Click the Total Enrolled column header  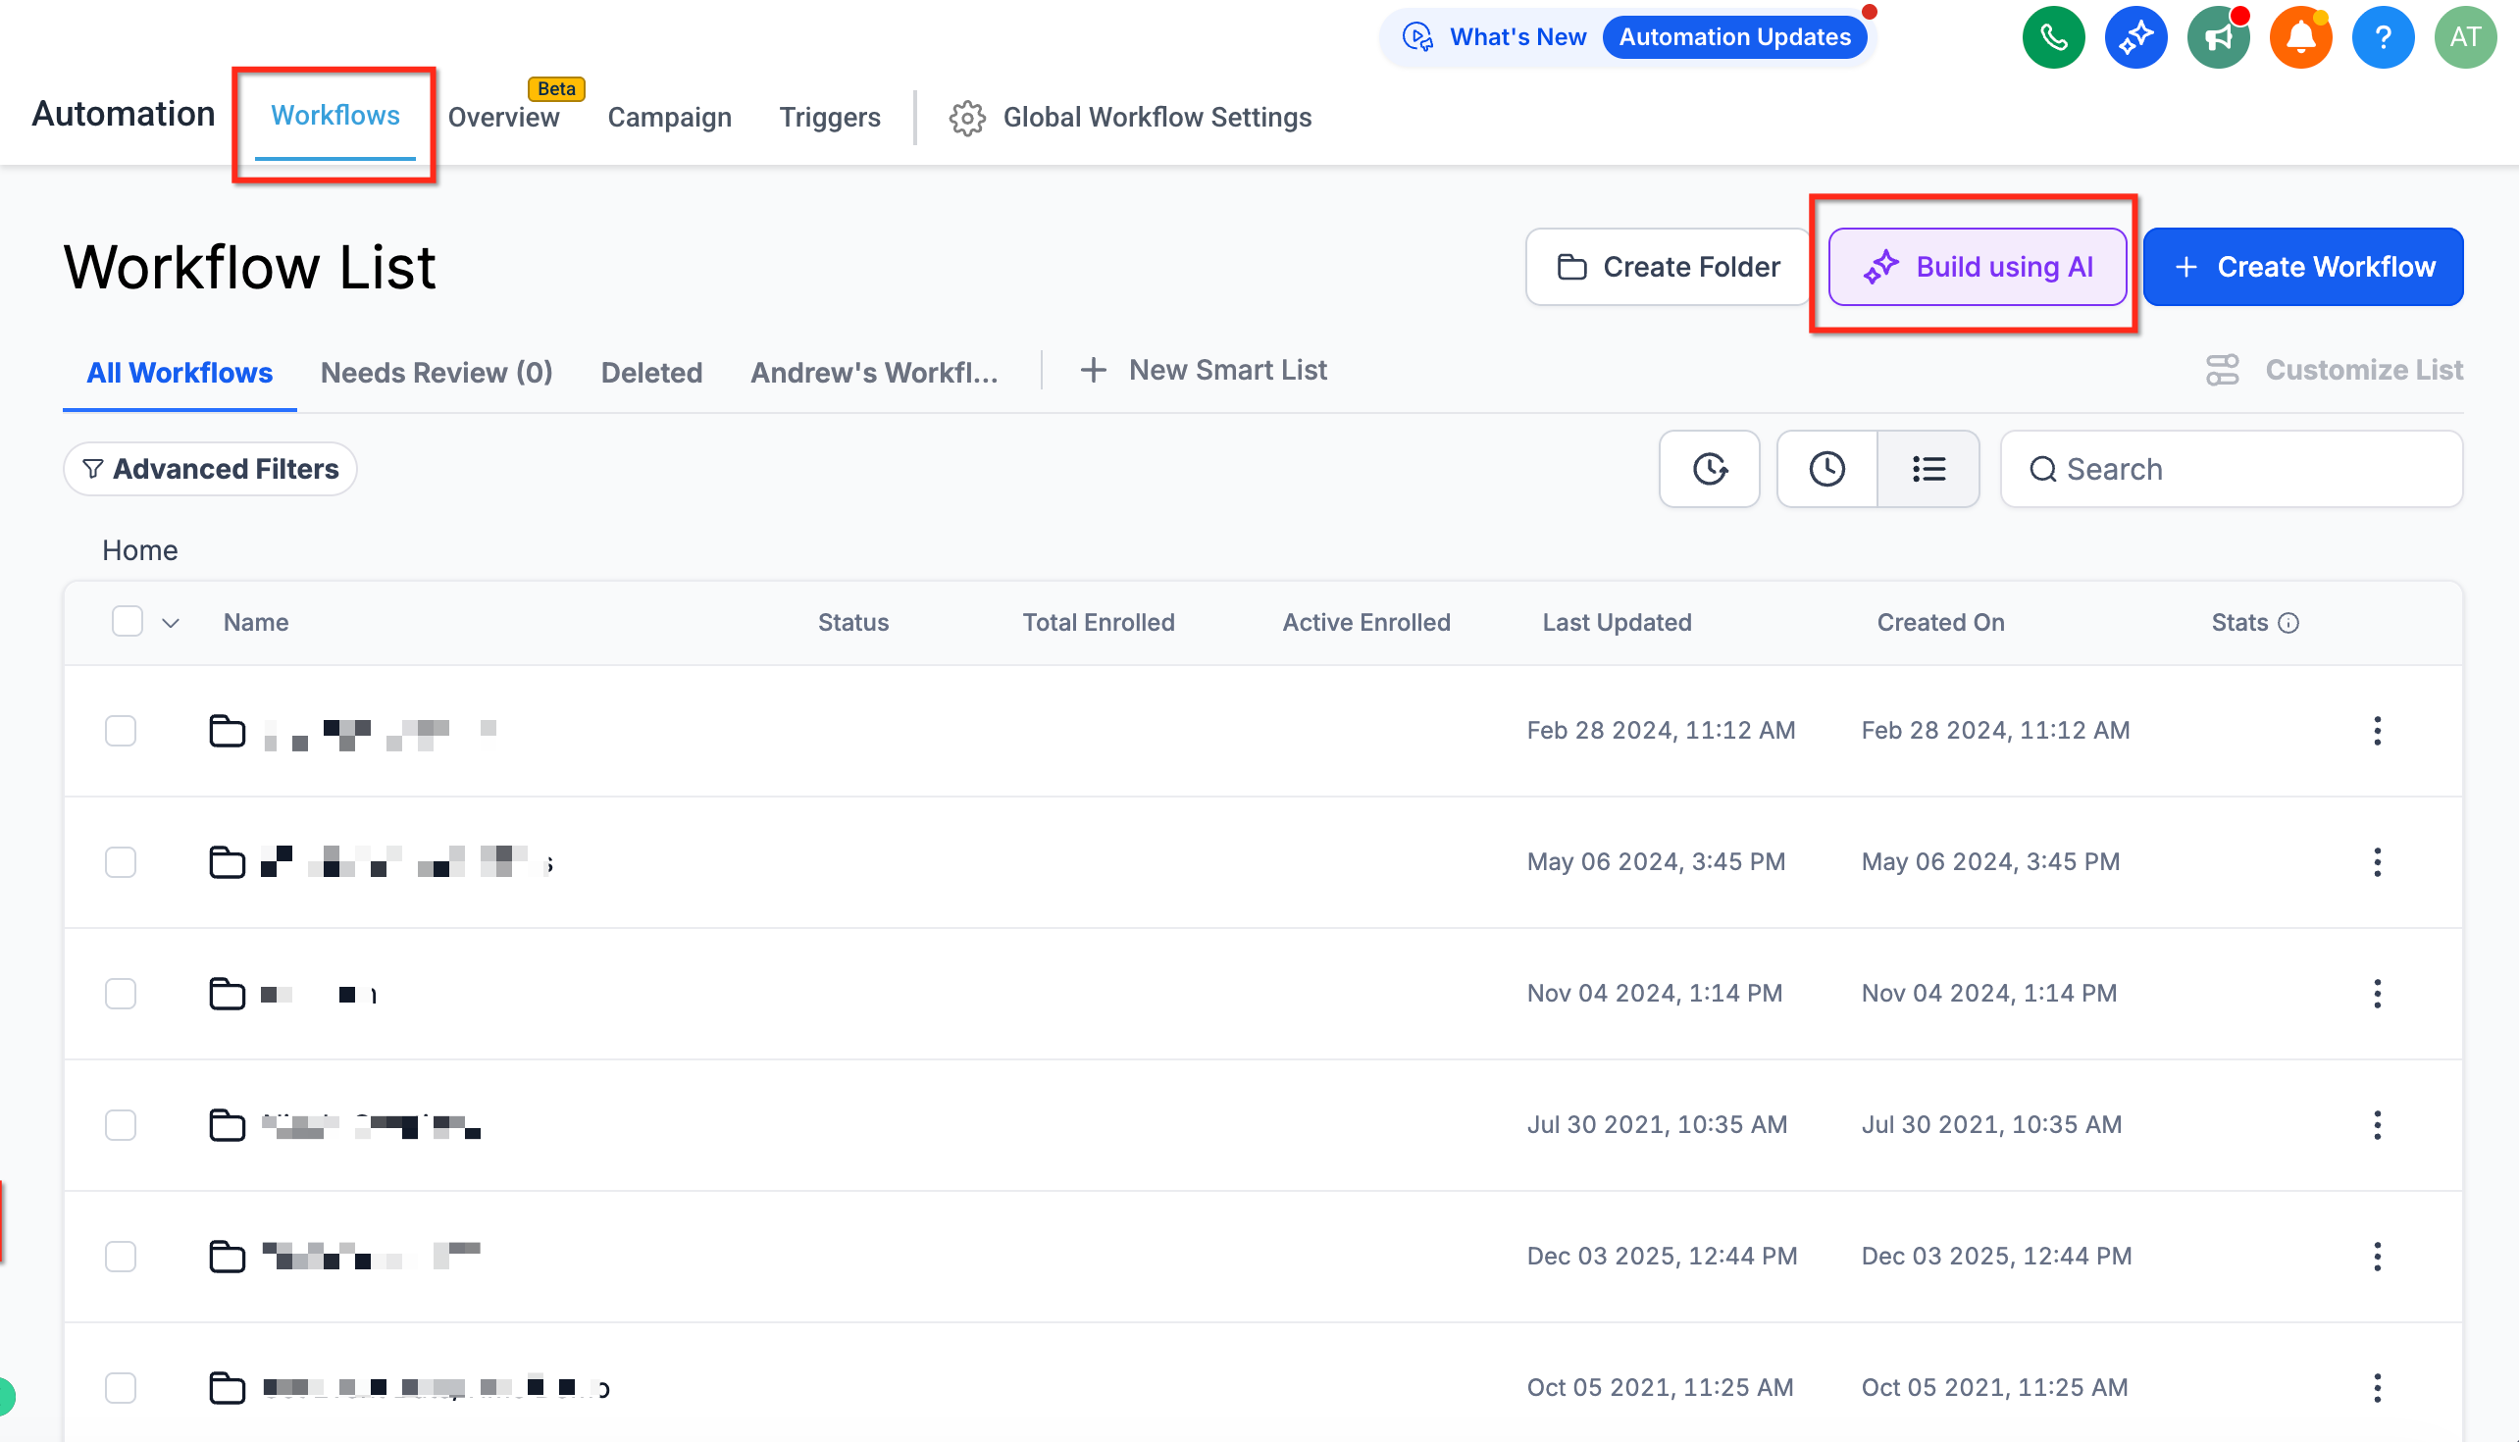coord(1098,623)
